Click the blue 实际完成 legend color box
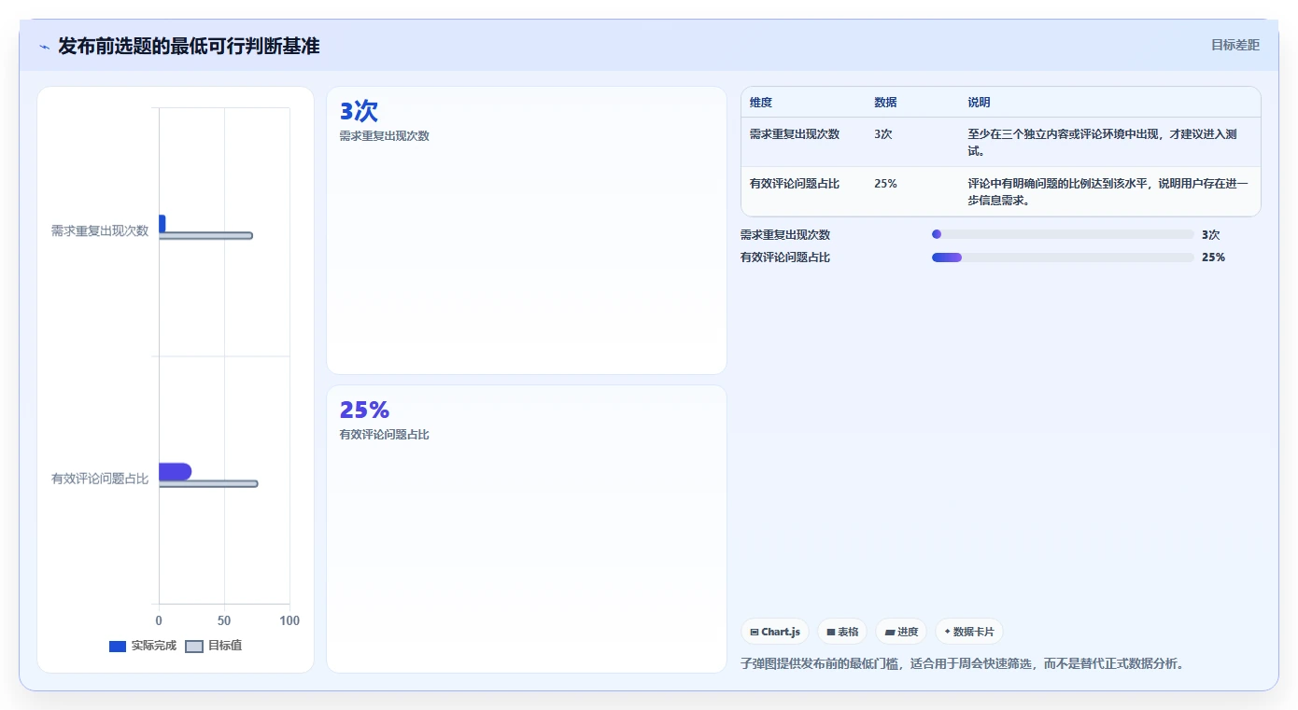This screenshot has height=710, width=1298. [x=118, y=647]
